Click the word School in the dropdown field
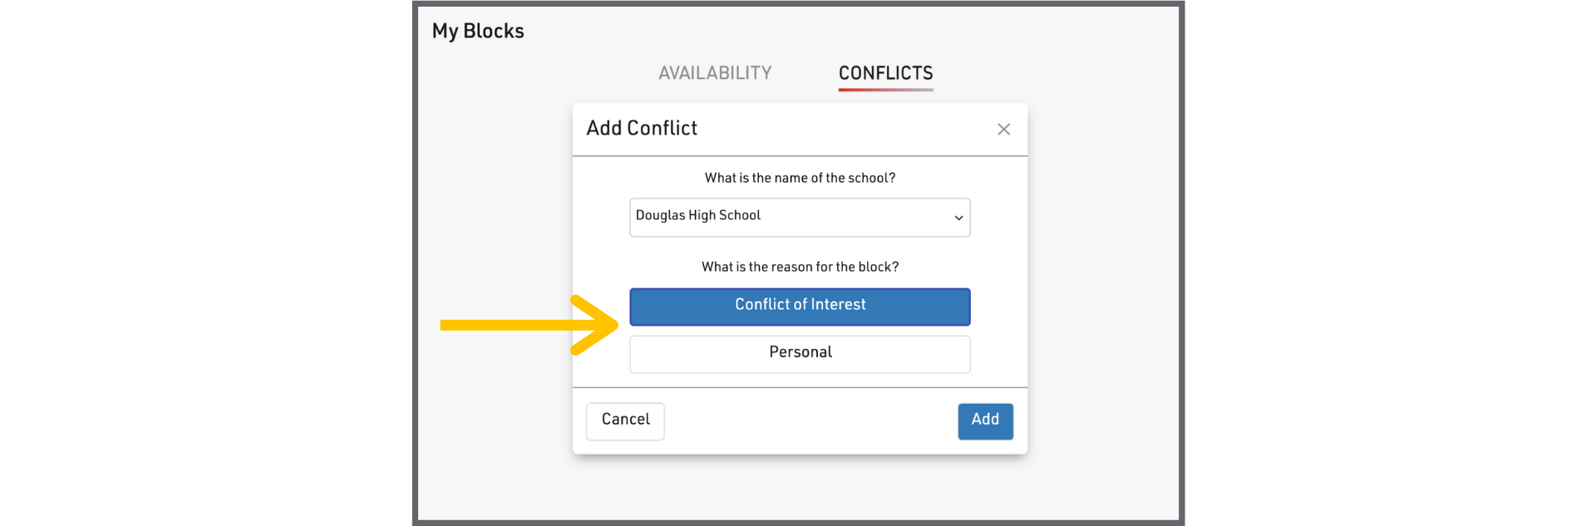This screenshot has width=1596, height=526. [740, 215]
